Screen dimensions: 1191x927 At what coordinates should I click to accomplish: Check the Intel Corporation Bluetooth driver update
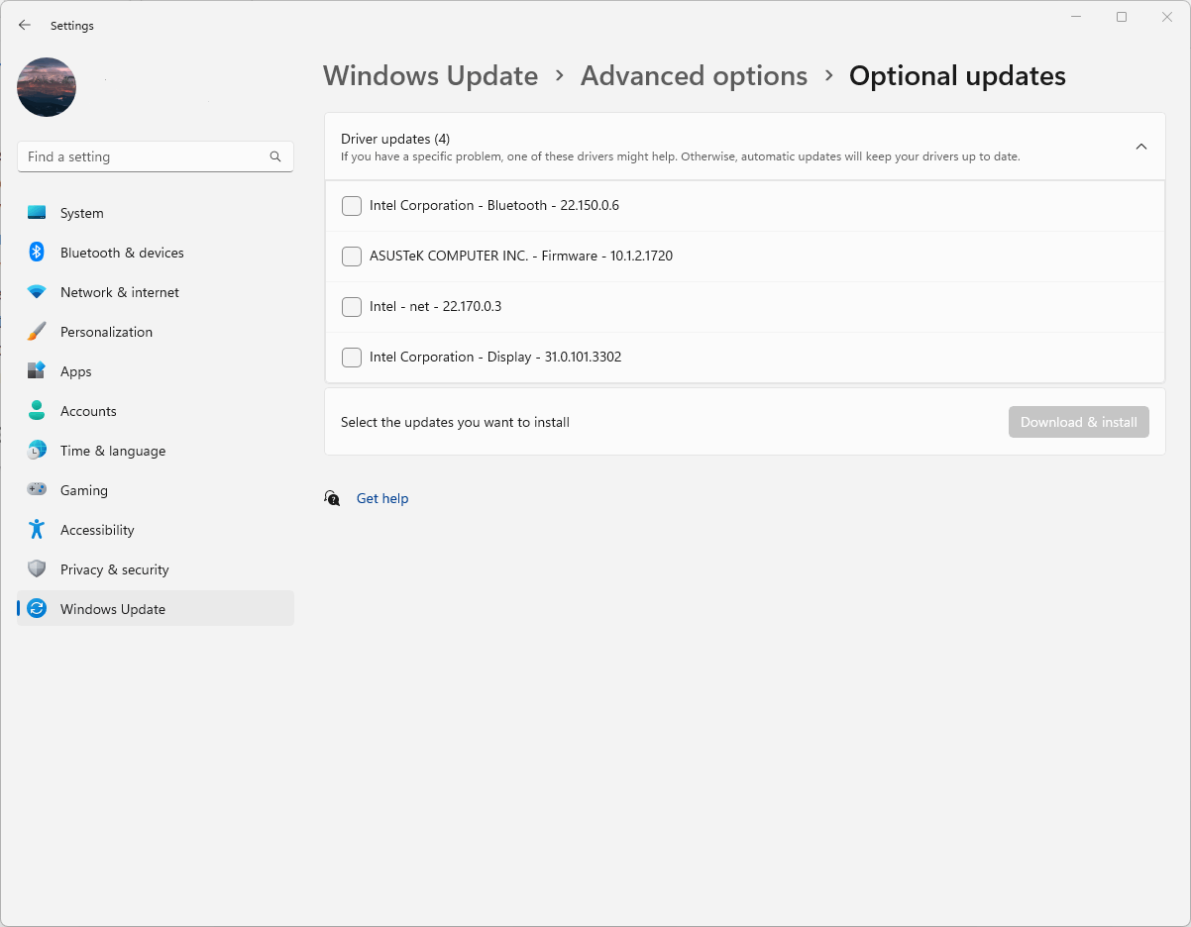point(352,206)
